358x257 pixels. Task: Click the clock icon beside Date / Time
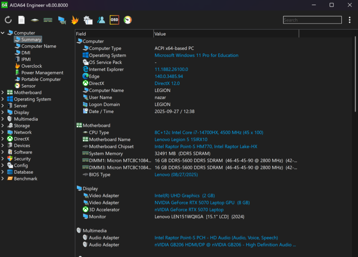[x=85, y=111]
